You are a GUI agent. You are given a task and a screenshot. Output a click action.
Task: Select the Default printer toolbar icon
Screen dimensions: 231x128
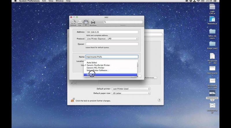[73, 23]
